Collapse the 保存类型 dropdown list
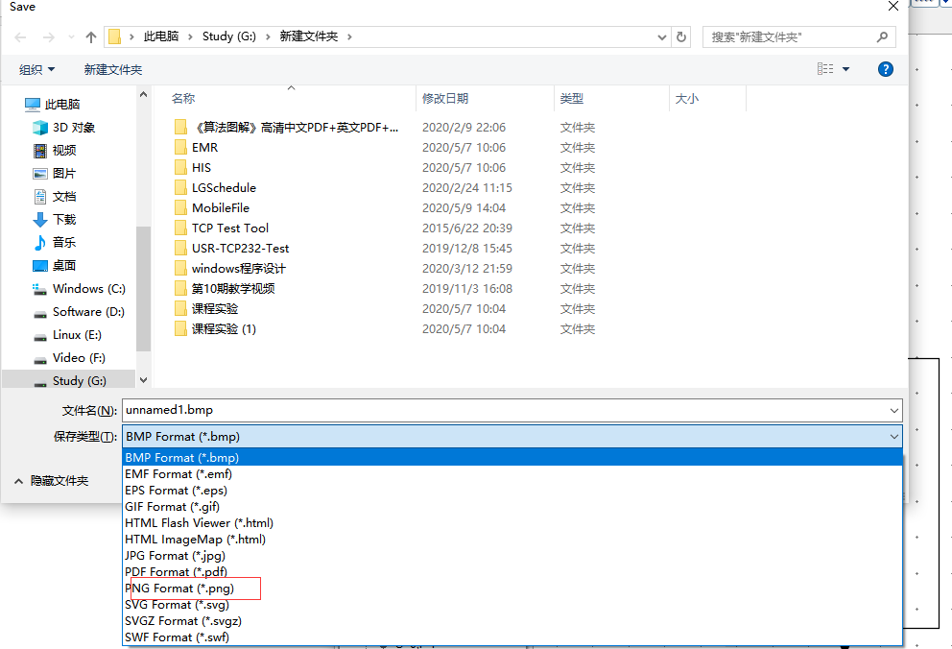The height and width of the screenshot is (649, 952). click(893, 437)
